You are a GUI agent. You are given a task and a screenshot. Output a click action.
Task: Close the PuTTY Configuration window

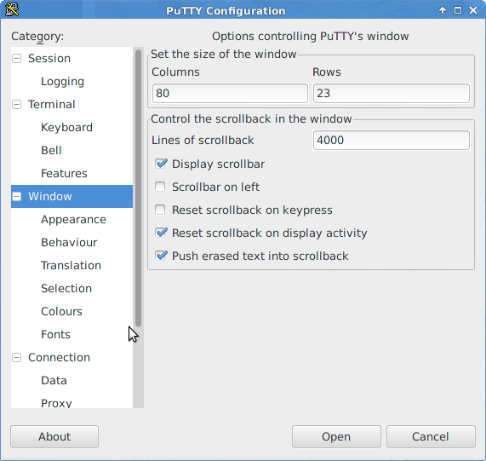(x=473, y=10)
